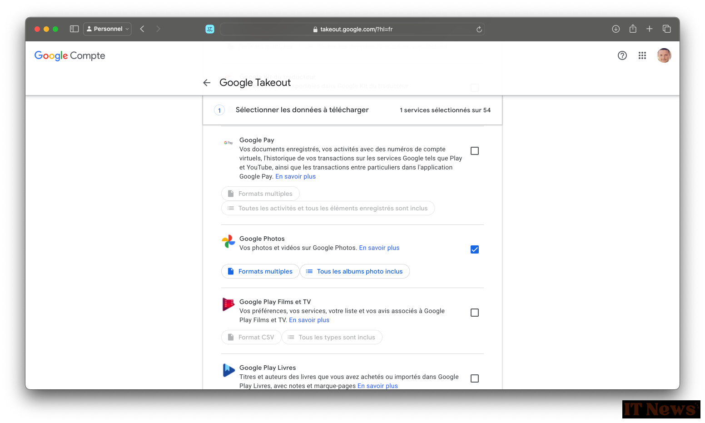Show tab overview icon
Viewport: 705px width, 423px height.
click(x=667, y=29)
